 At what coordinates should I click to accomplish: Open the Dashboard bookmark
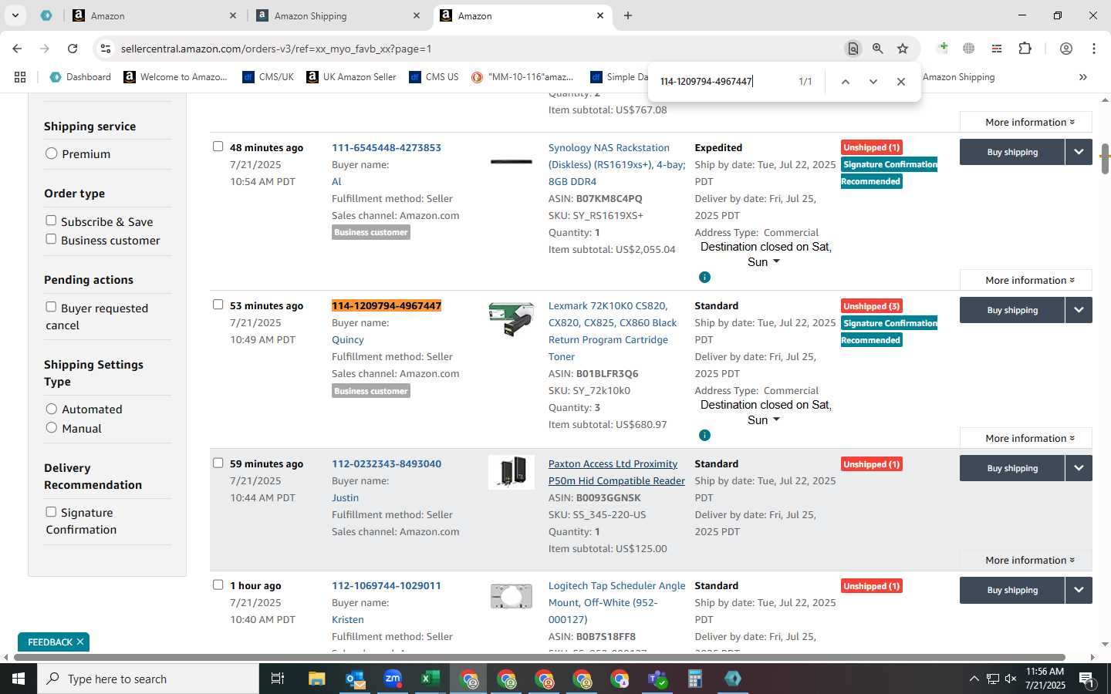80,77
